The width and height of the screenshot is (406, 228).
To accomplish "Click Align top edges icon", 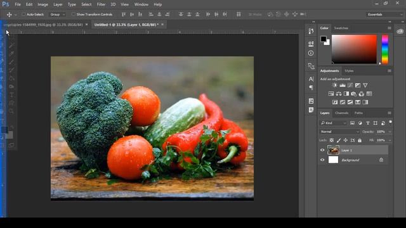I will pyautogui.click(x=124, y=15).
